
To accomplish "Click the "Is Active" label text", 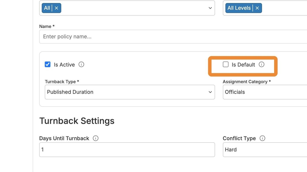I will click(64, 65).
